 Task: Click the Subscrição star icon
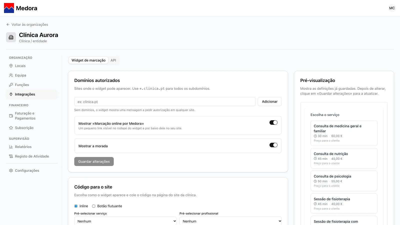click(x=11, y=128)
